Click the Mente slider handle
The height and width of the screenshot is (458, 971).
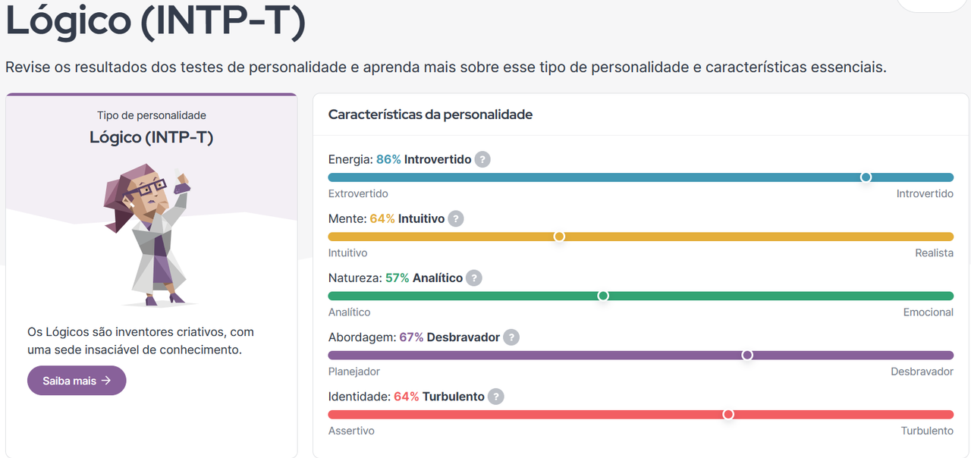coord(559,237)
